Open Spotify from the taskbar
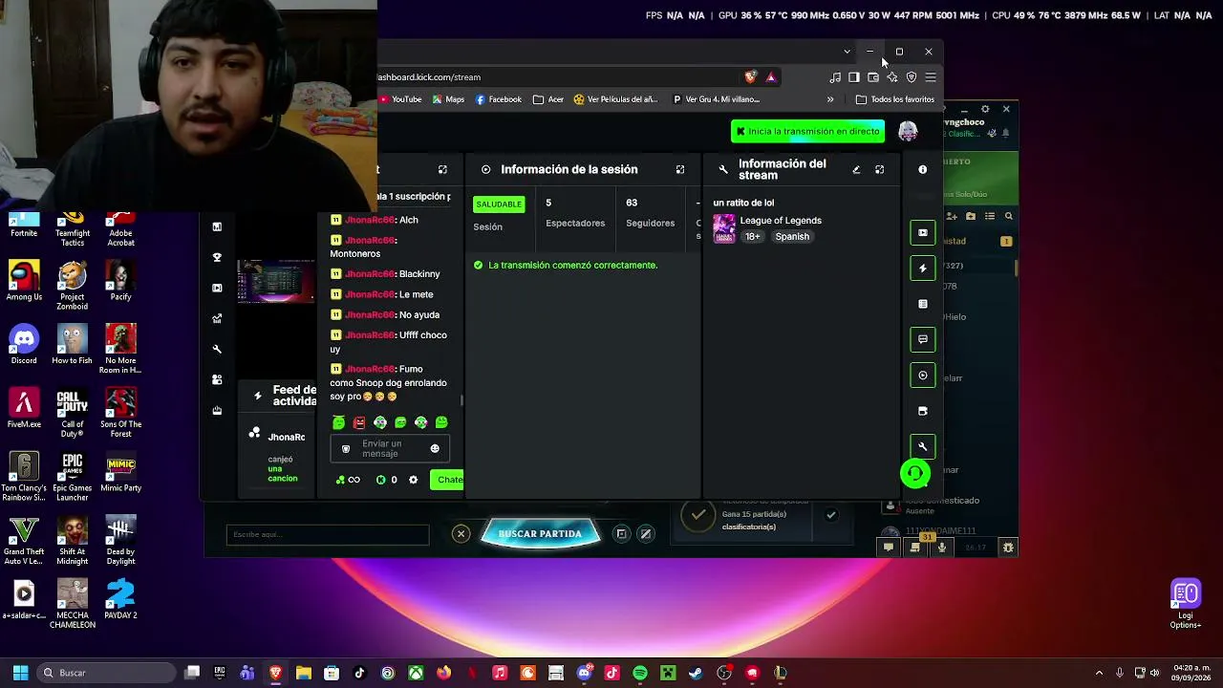Screen dimensions: 1223x688 (x=640, y=673)
